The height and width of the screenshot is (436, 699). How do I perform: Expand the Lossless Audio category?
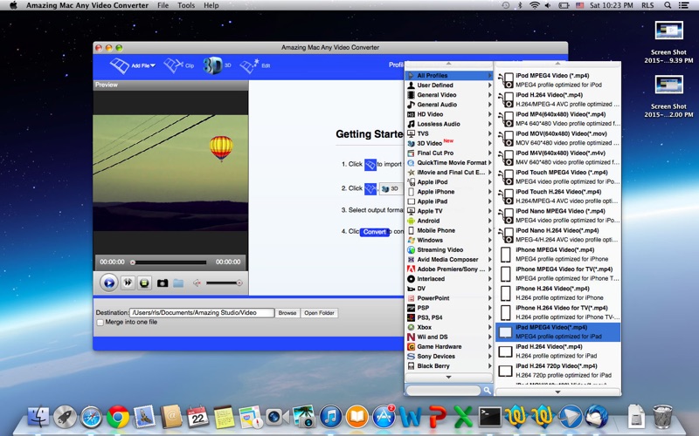pos(449,124)
